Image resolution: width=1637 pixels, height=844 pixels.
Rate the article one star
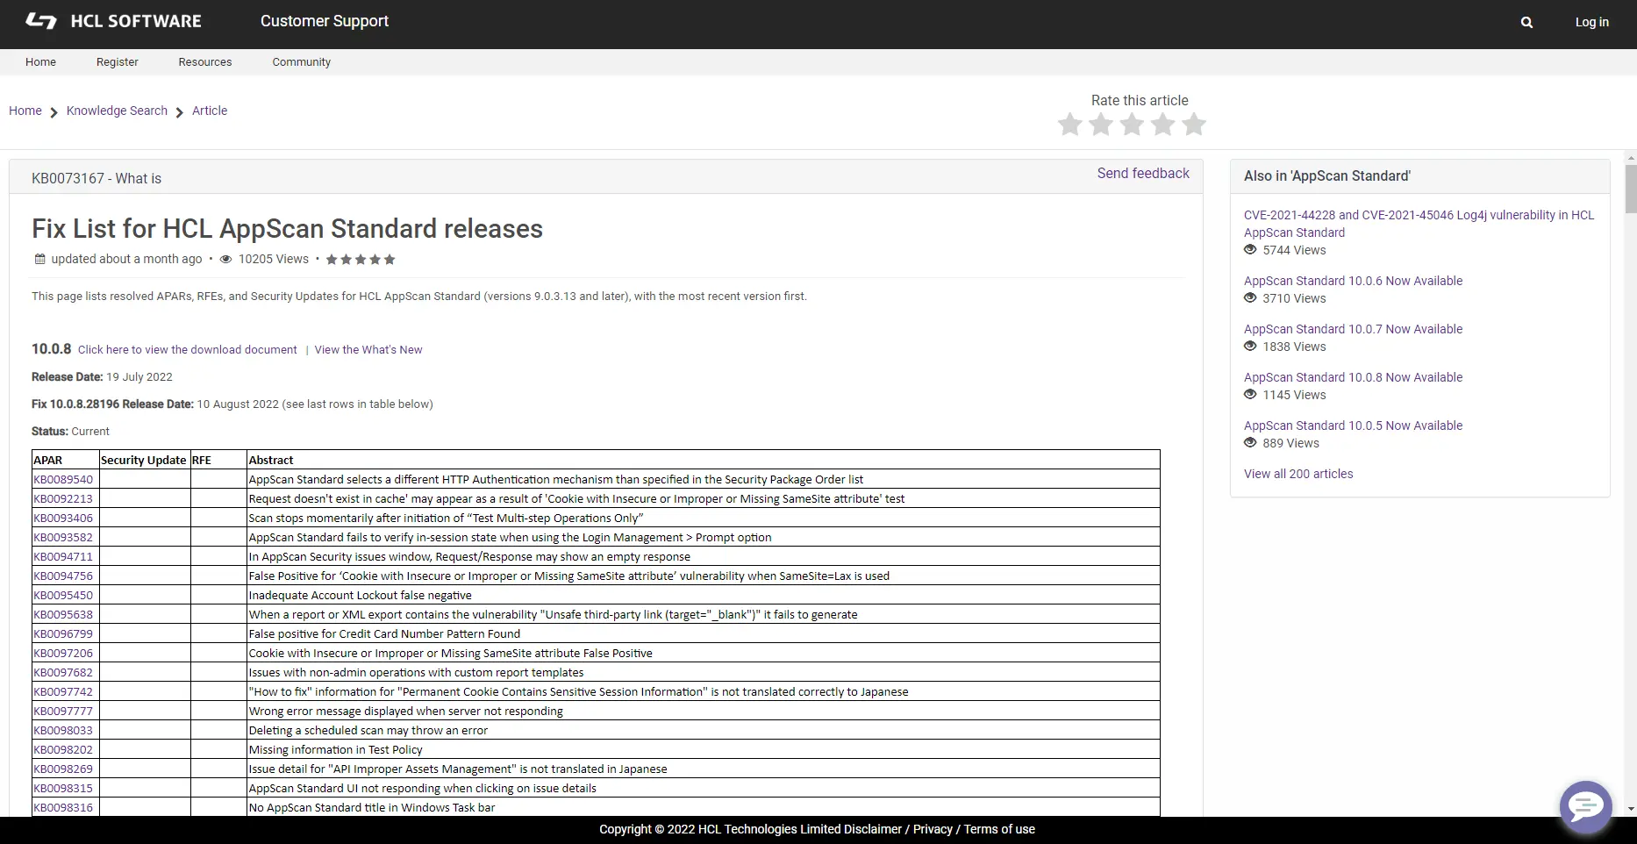[x=1069, y=125]
